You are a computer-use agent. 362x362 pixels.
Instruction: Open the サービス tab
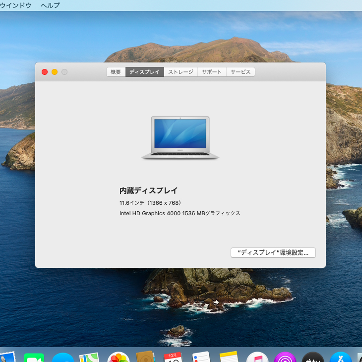coord(241,72)
